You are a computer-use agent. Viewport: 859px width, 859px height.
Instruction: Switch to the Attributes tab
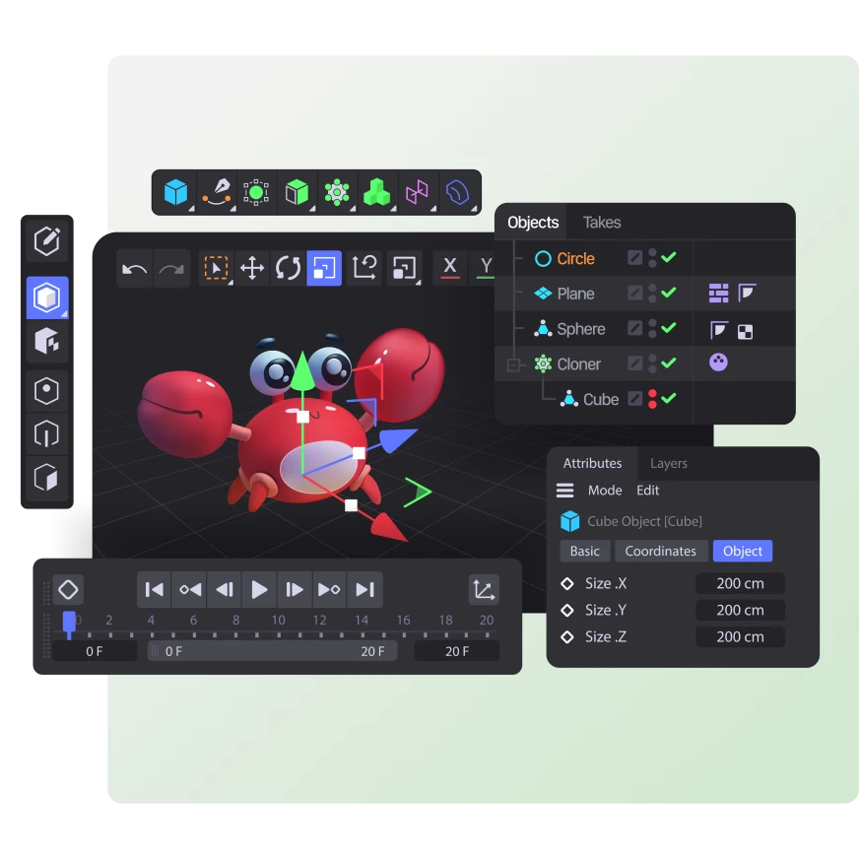click(x=592, y=463)
